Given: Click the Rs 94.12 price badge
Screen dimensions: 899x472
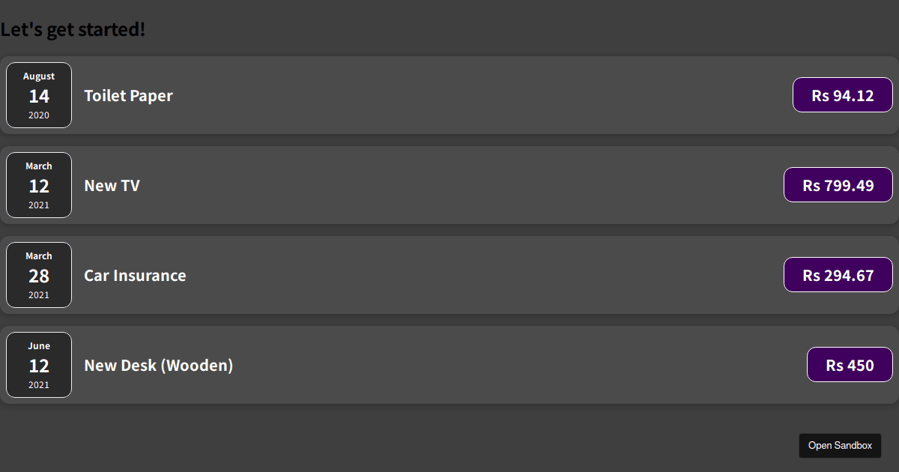Looking at the screenshot, I should pyautogui.click(x=843, y=95).
